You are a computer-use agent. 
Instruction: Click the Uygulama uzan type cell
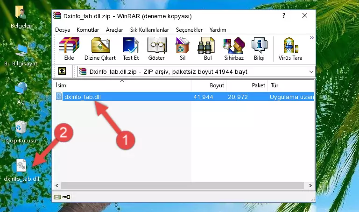291,97
